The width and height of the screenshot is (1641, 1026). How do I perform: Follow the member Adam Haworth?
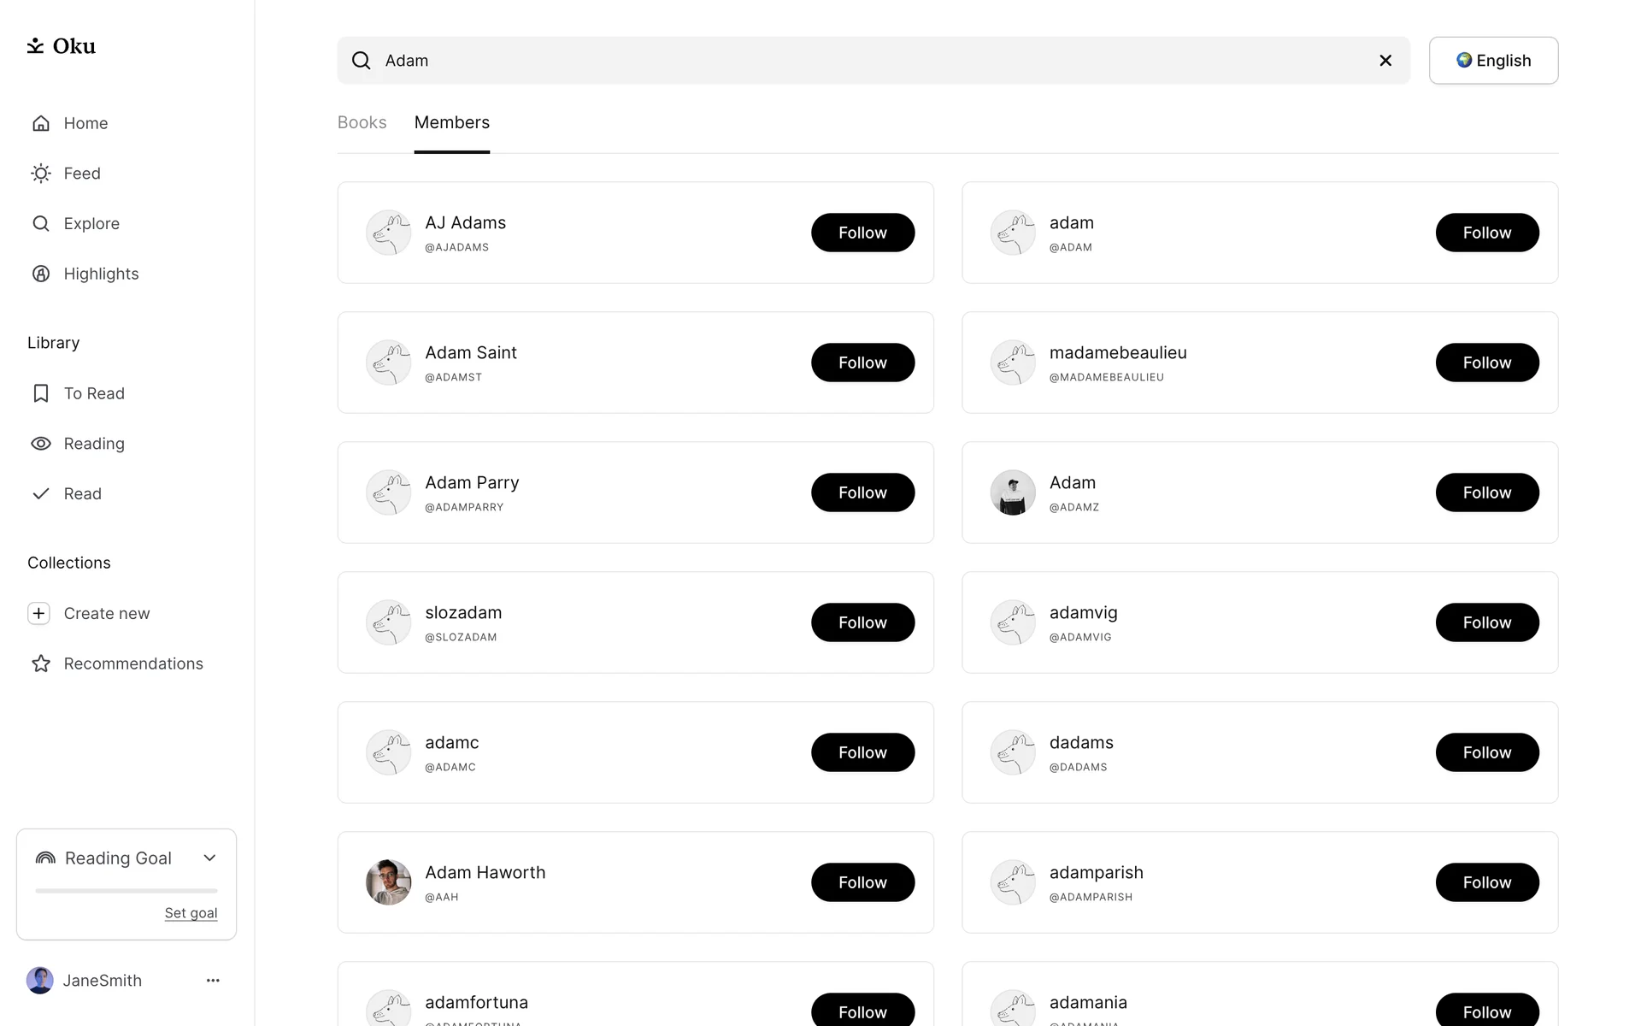pyautogui.click(x=862, y=882)
